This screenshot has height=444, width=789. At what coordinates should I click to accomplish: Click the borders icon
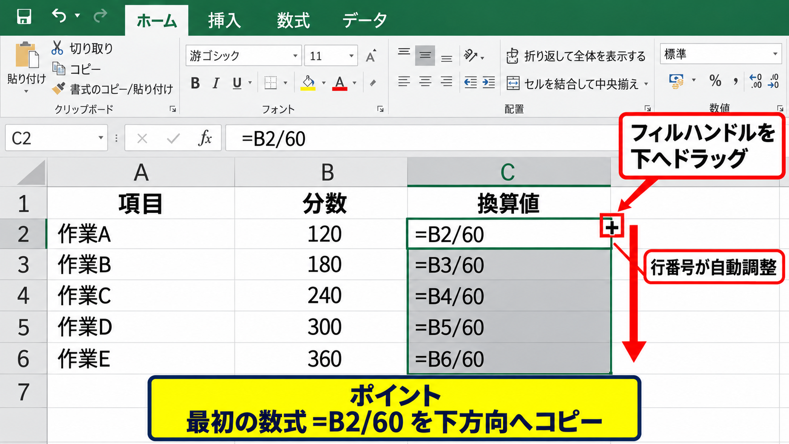270,83
